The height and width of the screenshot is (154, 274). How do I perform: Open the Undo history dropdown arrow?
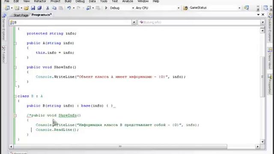pos(74,8)
